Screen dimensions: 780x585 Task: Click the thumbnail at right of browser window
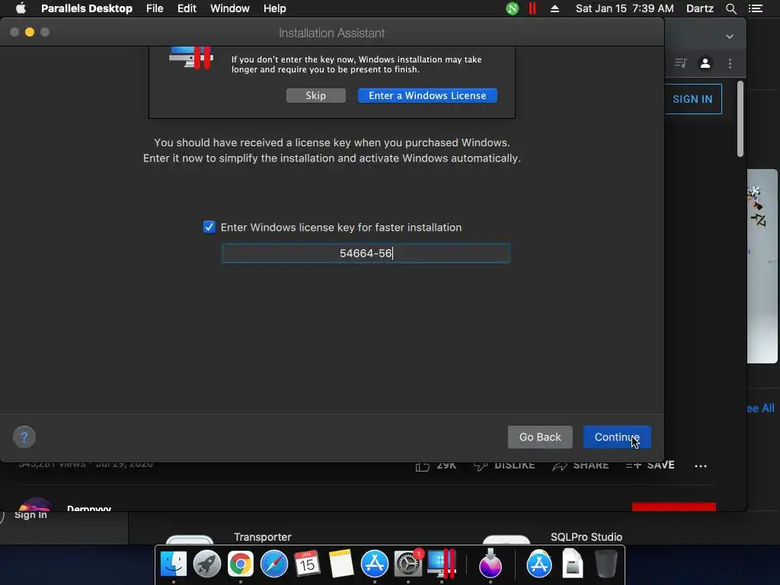[762, 266]
